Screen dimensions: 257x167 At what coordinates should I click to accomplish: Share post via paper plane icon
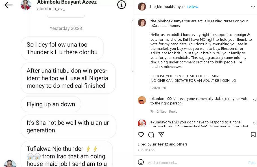coord(161,135)
